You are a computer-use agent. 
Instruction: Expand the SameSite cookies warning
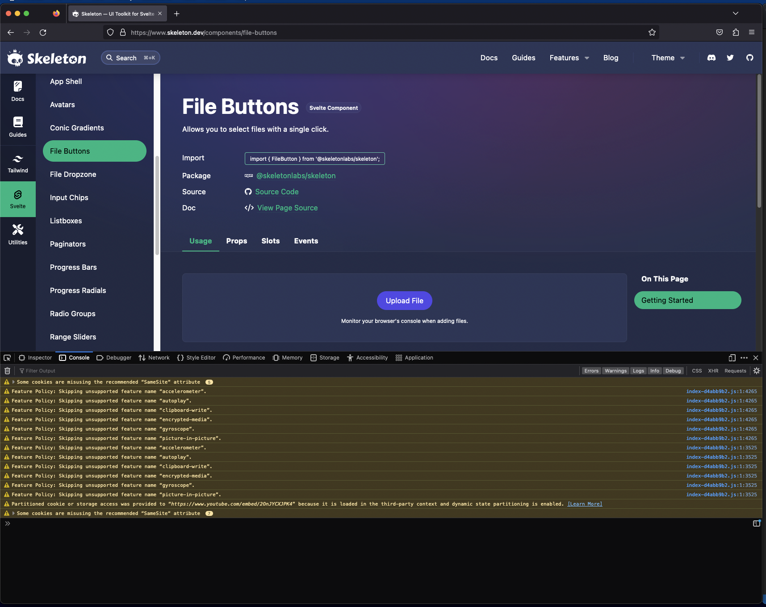13,382
